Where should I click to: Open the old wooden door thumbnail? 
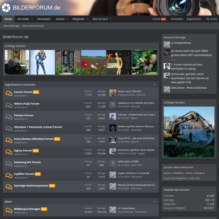pos(68,62)
